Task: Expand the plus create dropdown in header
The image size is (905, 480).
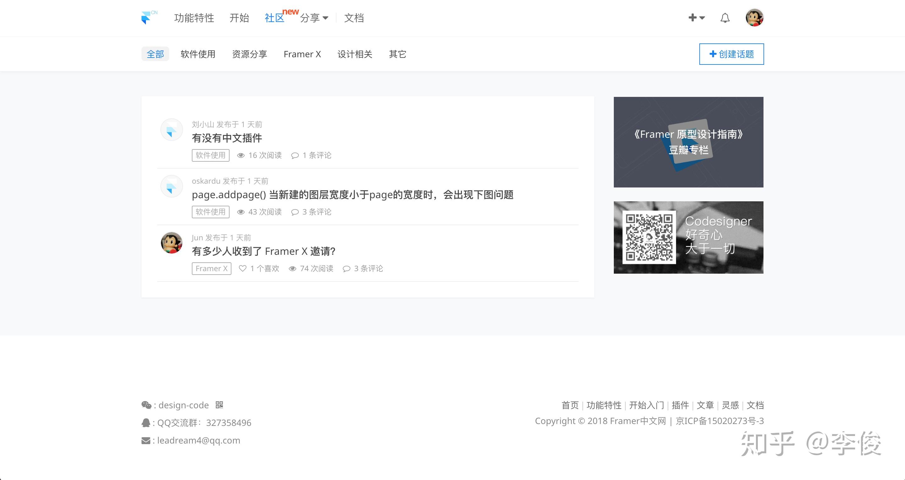Action: [x=696, y=18]
